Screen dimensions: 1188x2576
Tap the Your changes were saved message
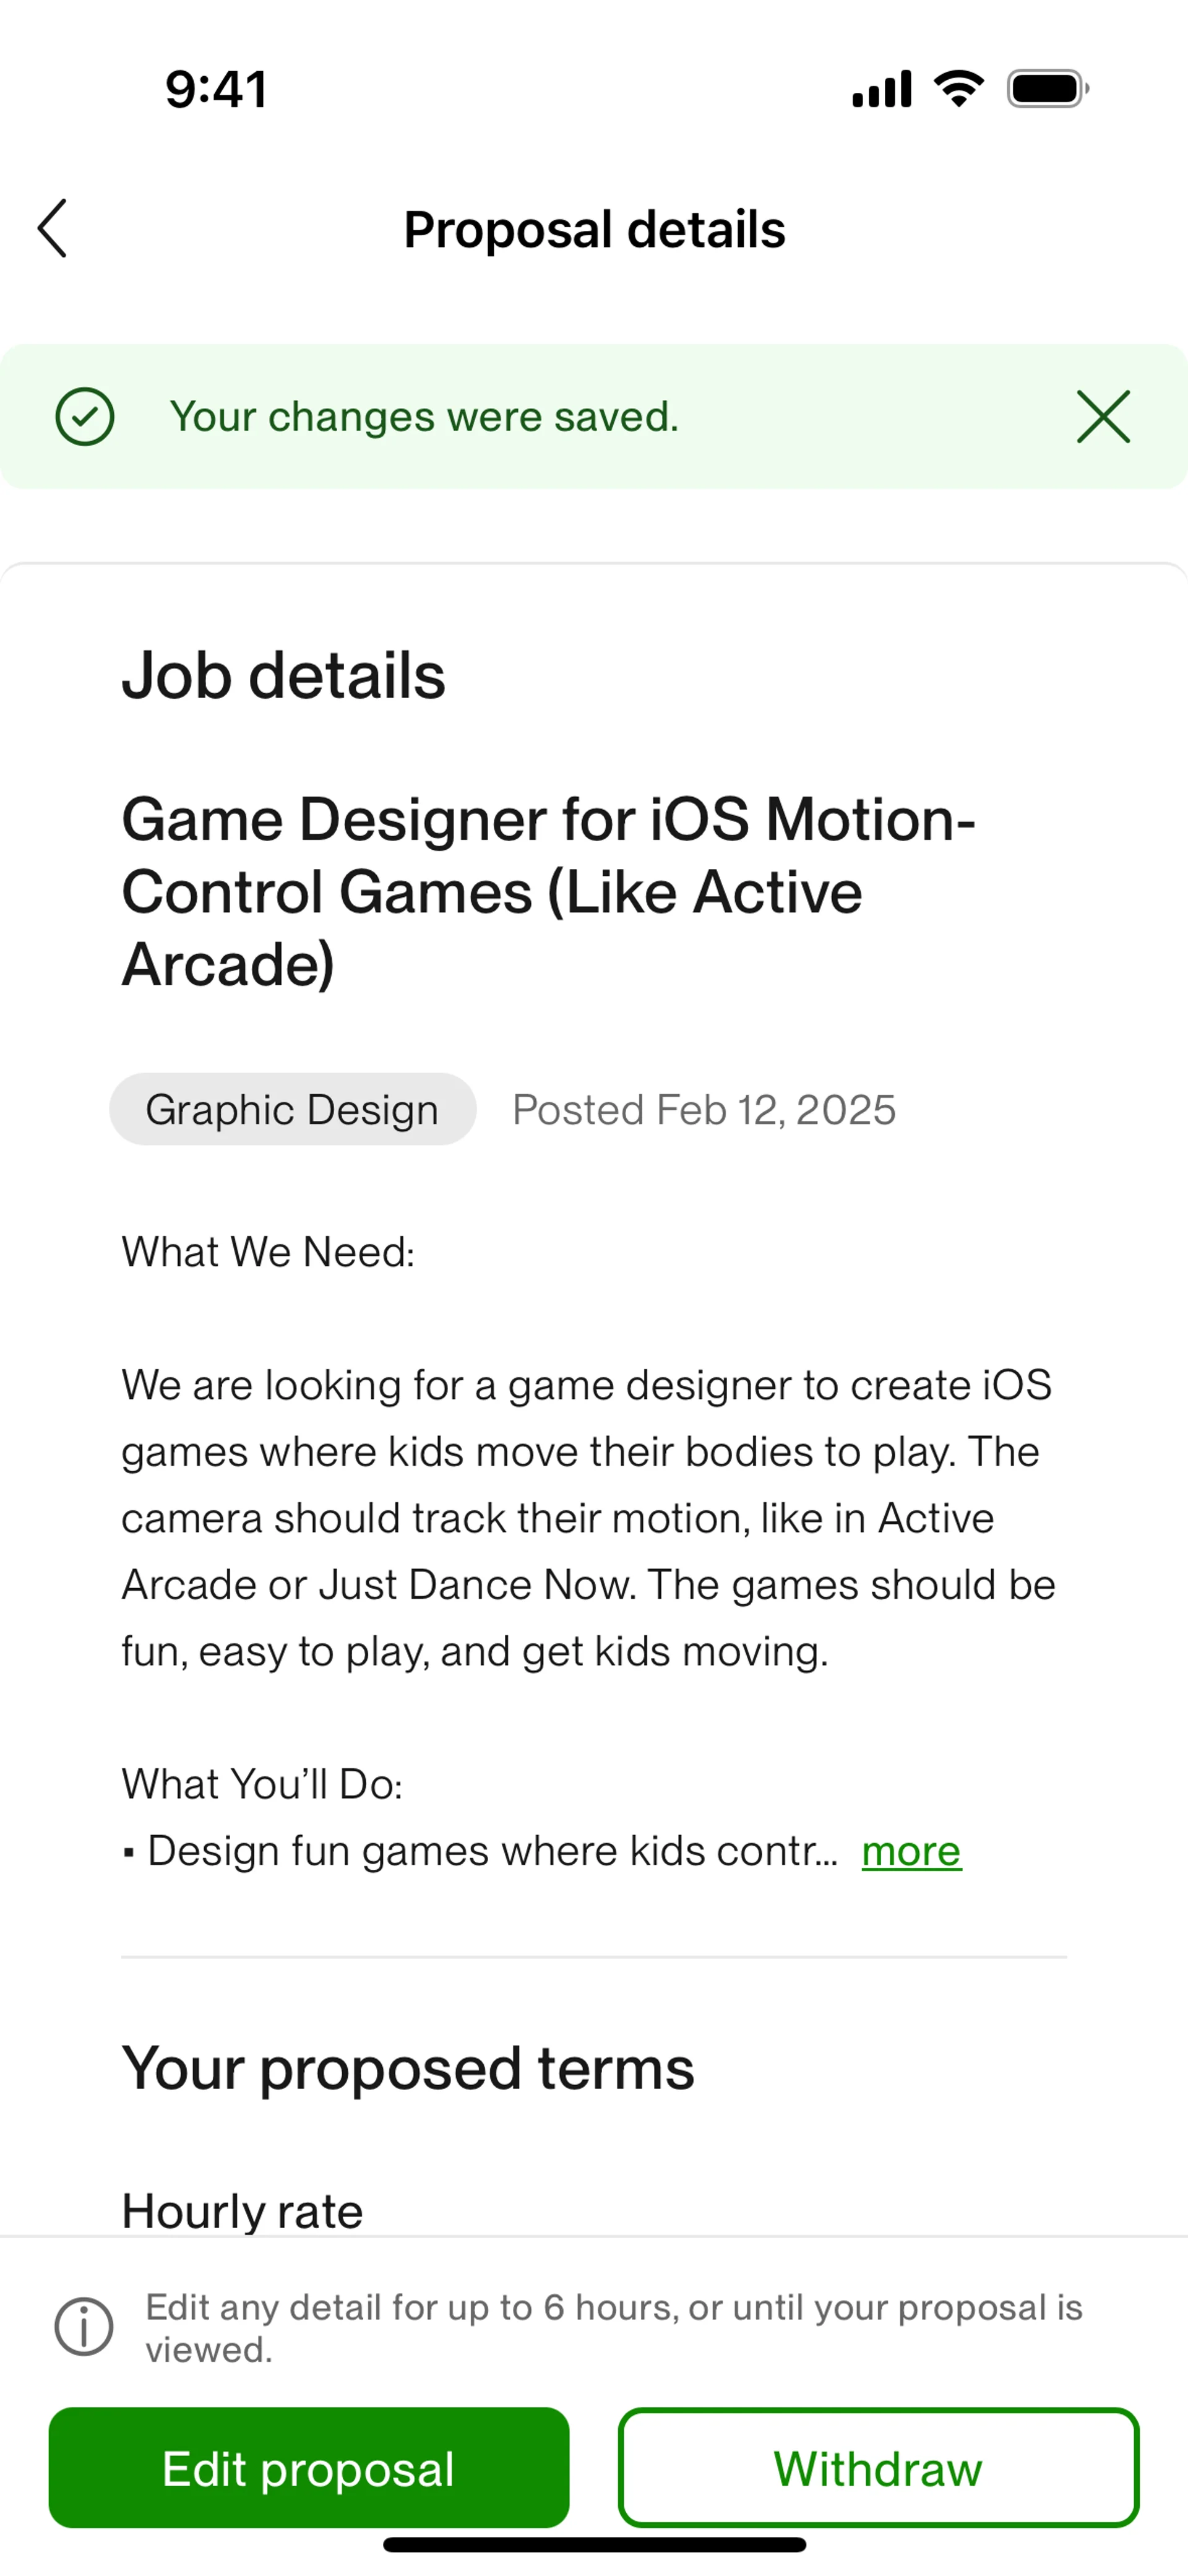click(424, 416)
